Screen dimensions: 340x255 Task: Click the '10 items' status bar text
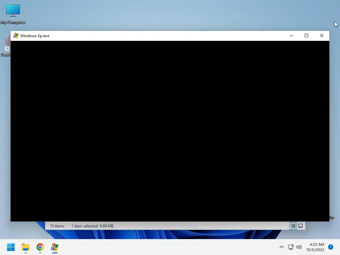click(57, 226)
